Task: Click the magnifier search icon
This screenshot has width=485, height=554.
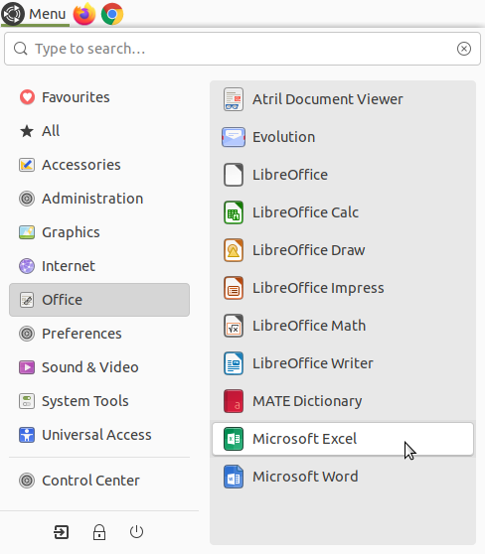Action: pos(21,49)
